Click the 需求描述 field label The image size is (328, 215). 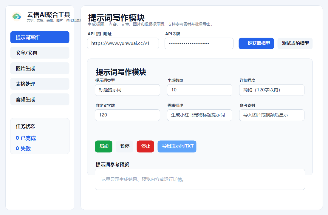point(175,106)
